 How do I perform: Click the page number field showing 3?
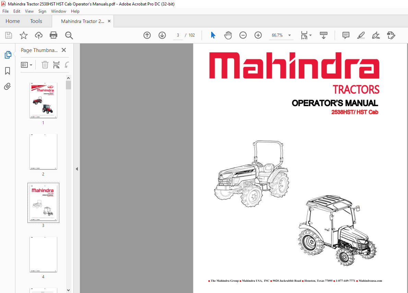[x=178, y=35]
